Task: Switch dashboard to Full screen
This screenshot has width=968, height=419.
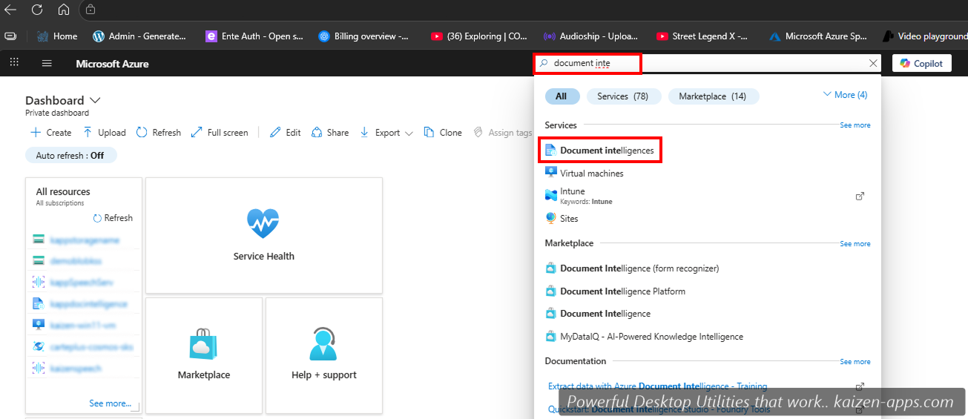Action: (220, 133)
